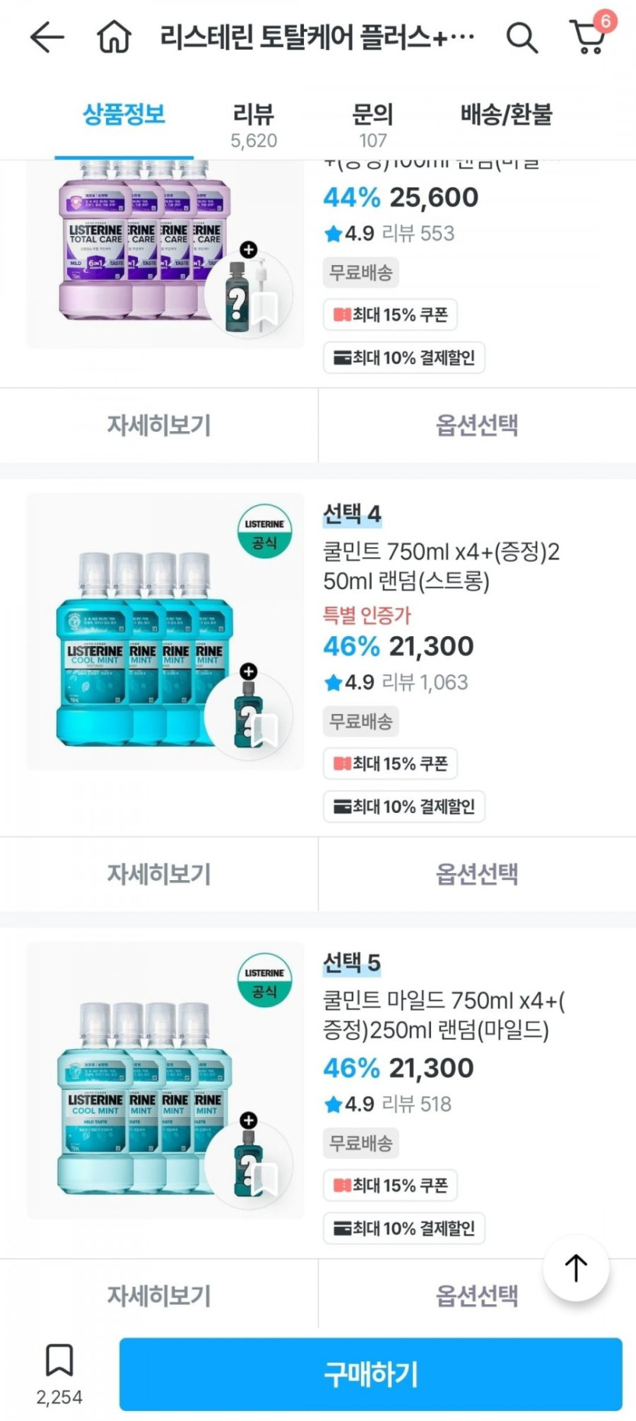Toggle bookmark on Total Care product image
This screenshot has height=1421, width=636.
264,309
